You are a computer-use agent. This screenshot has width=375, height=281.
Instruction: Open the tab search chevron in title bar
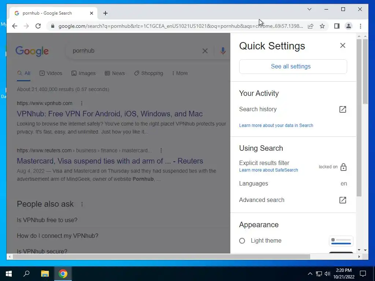point(309,9)
